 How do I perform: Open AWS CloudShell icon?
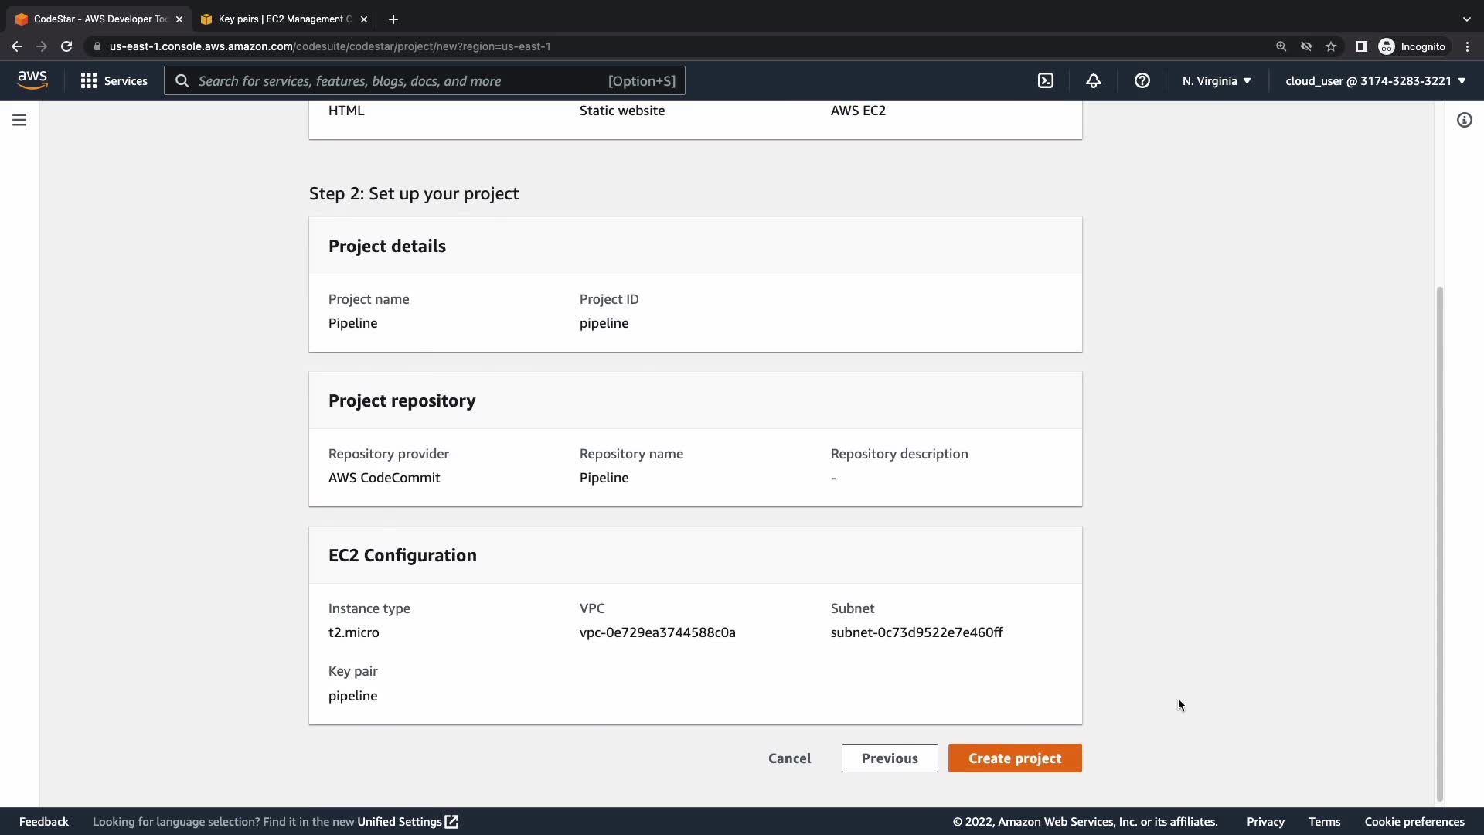click(x=1045, y=80)
